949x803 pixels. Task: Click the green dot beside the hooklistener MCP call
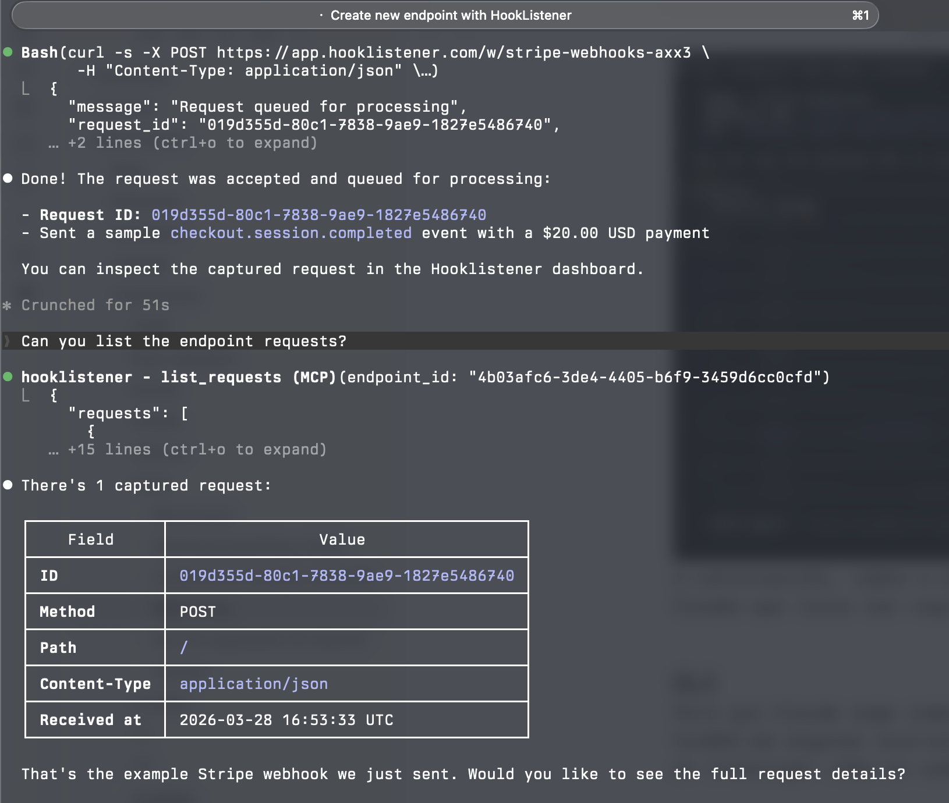point(8,377)
